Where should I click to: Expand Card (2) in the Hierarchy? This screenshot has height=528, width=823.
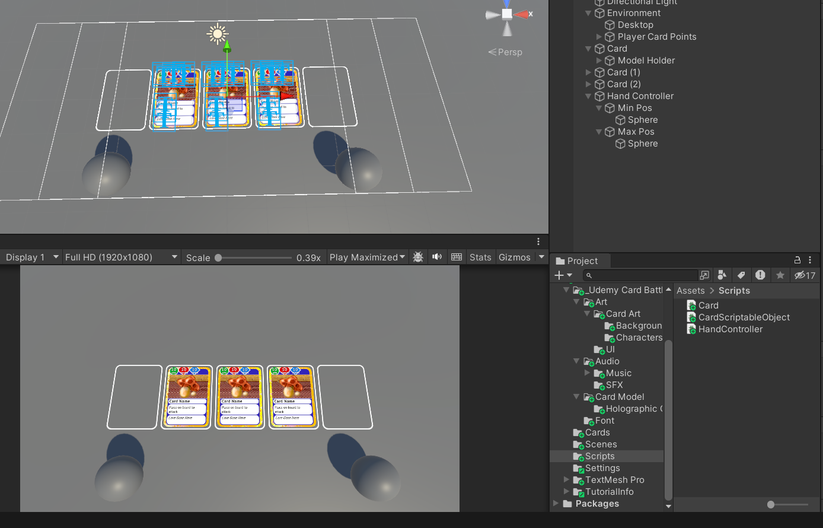588,84
